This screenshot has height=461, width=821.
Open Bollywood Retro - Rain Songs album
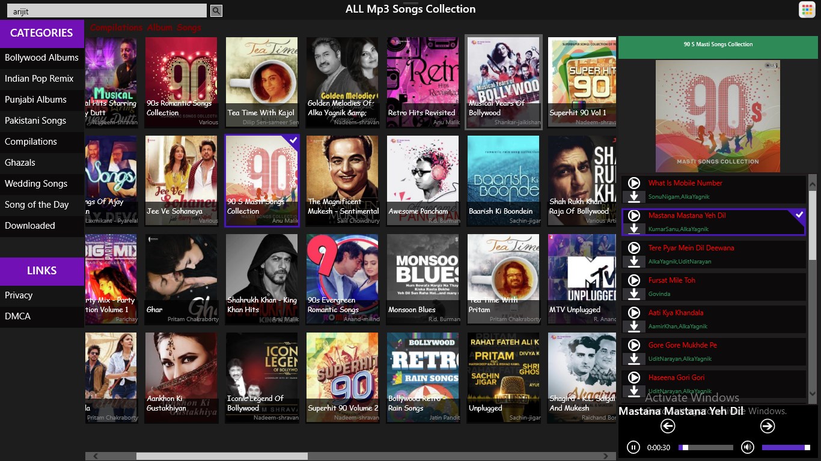(x=423, y=378)
